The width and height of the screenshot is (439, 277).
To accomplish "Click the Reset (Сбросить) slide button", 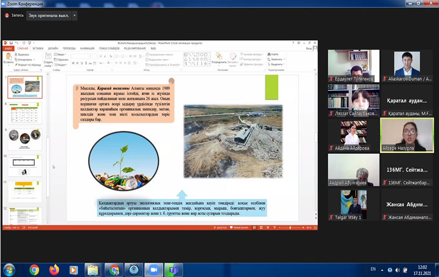I will coord(62,59).
